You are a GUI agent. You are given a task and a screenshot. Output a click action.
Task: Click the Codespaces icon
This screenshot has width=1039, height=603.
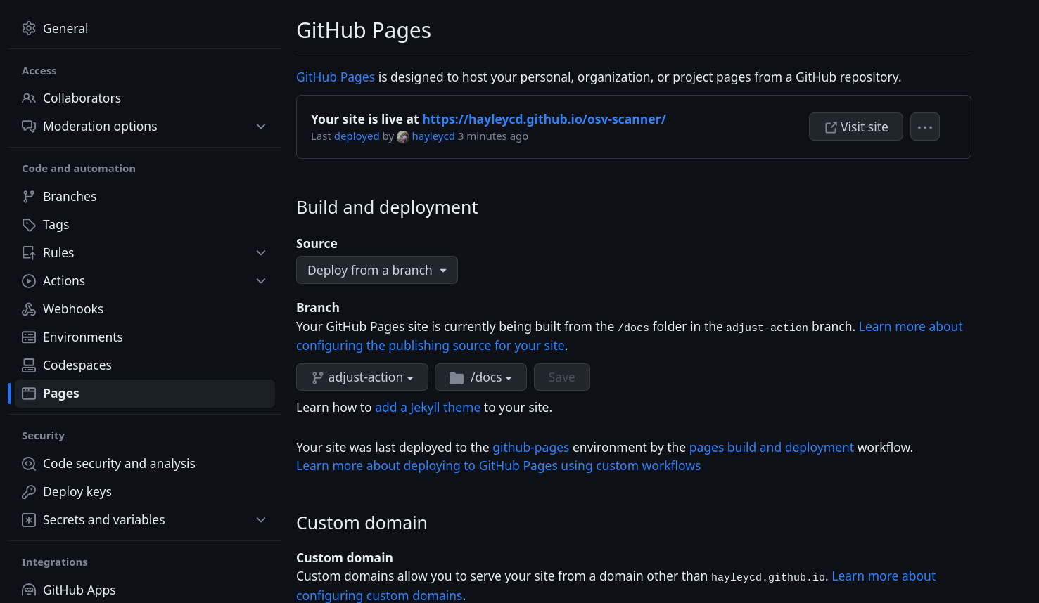[29, 365]
